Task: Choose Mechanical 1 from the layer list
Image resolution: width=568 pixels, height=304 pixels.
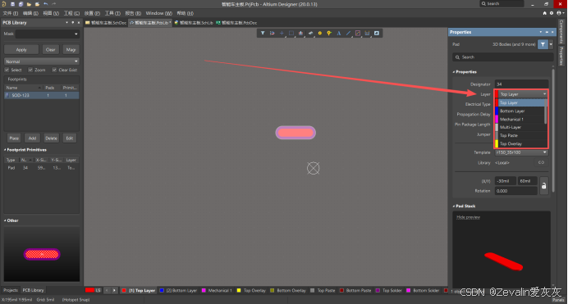Action: 520,120
